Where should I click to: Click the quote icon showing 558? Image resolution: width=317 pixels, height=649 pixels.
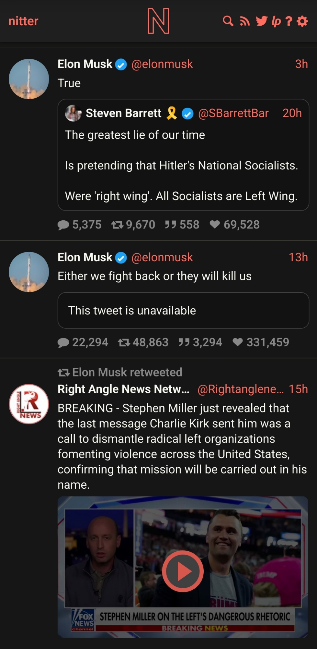(x=170, y=225)
